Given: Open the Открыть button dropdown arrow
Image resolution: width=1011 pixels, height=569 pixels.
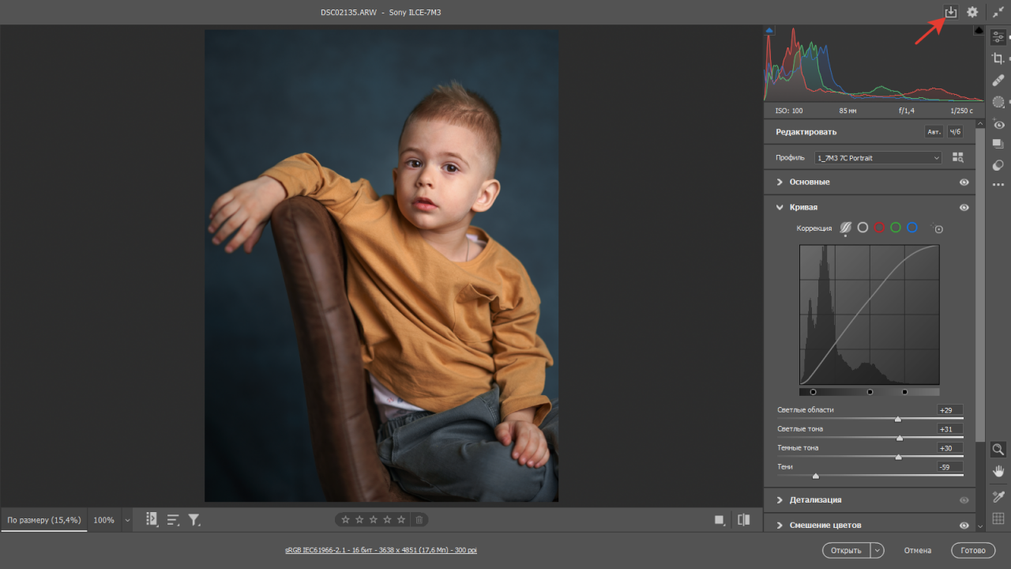Looking at the screenshot, I should (x=878, y=550).
